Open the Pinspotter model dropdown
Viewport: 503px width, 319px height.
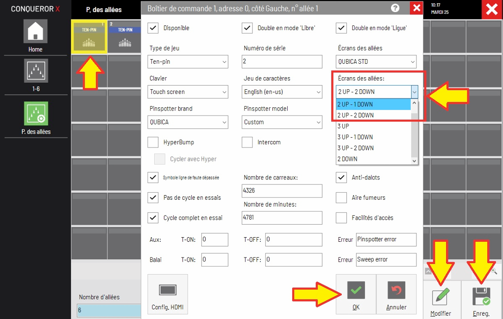[282, 122]
